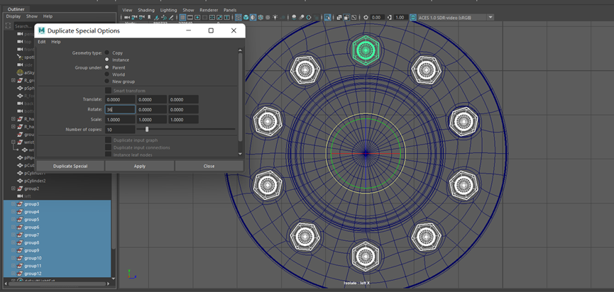Screen dimensions: 614x292
Task: Select pCylinder2 in the Outliner
Action: 35,181
